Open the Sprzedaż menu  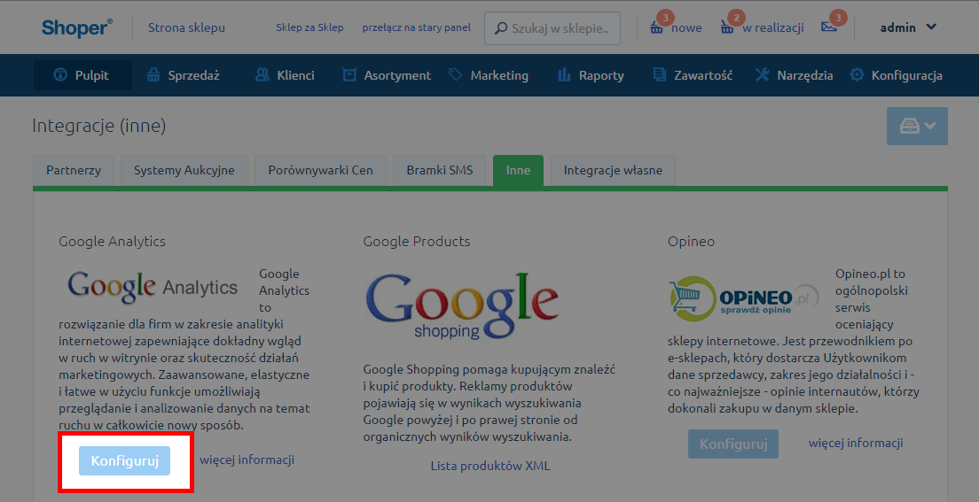pos(183,75)
